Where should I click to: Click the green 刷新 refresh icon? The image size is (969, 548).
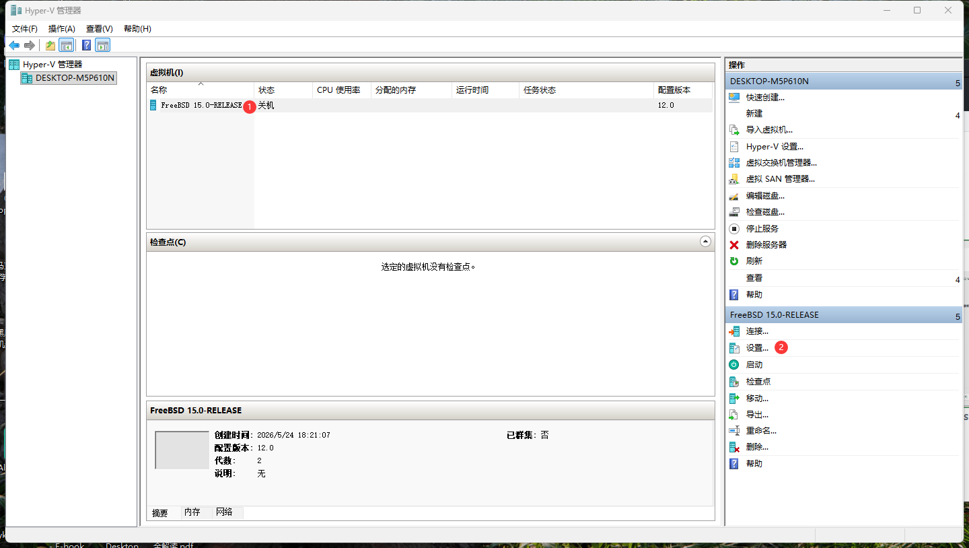click(x=734, y=261)
